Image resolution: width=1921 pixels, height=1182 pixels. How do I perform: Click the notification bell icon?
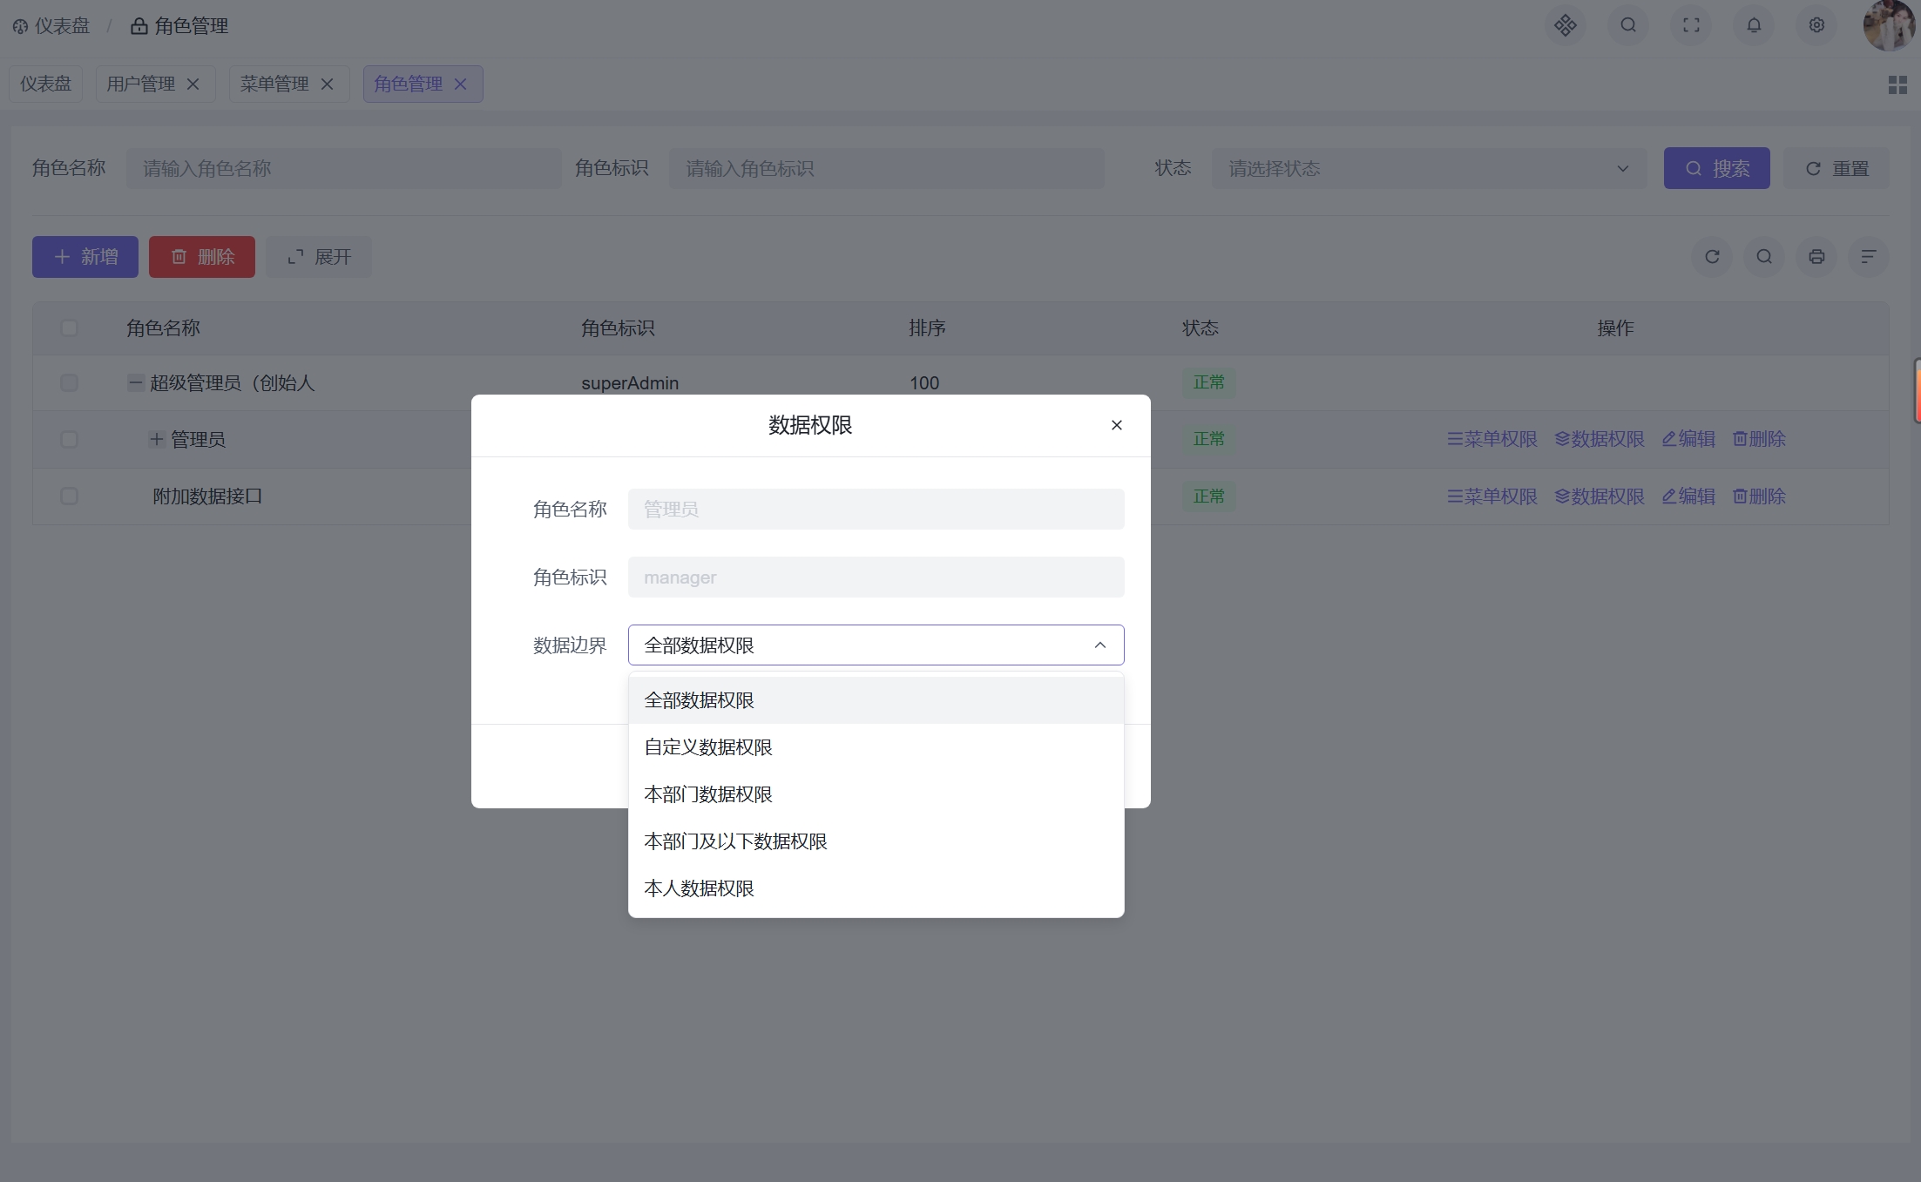click(1754, 25)
